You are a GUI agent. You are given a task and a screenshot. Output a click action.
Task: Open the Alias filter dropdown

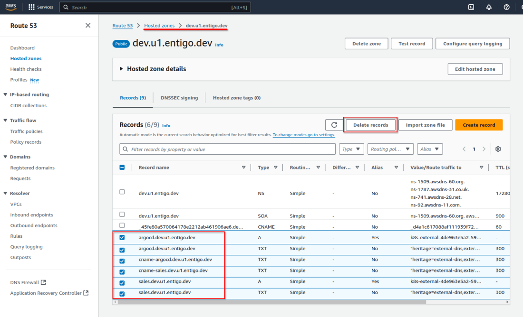point(430,149)
